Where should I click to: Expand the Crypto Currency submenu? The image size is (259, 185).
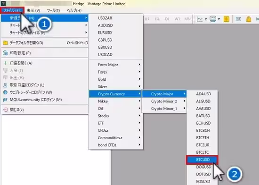(116, 94)
